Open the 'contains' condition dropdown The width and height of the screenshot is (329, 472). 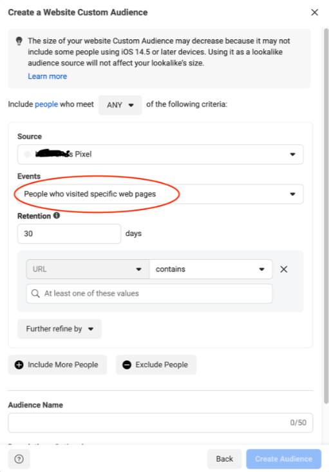tap(211, 269)
